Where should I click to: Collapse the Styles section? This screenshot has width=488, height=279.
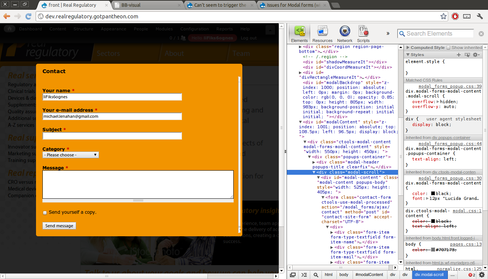pyautogui.click(x=408, y=55)
